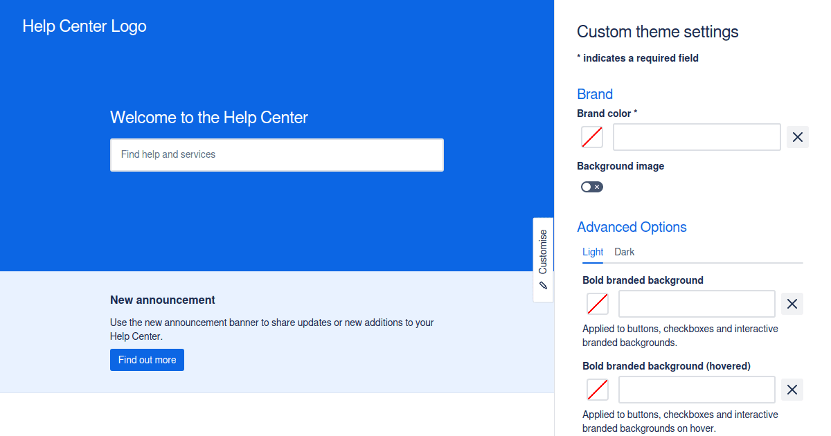Click the Brand section heading

(x=595, y=93)
